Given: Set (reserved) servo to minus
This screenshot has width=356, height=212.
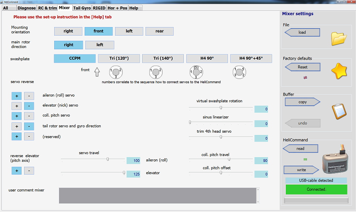Looking at the screenshot, I should [x=29, y=136].
